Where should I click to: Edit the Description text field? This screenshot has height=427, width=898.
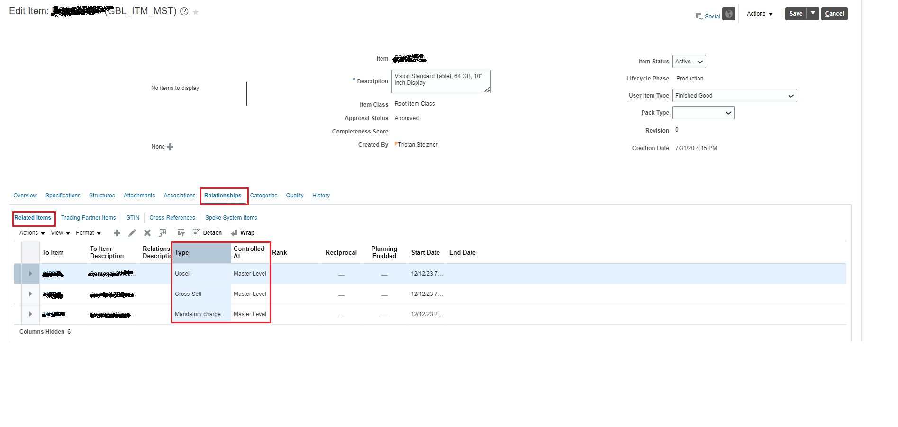[x=441, y=81]
